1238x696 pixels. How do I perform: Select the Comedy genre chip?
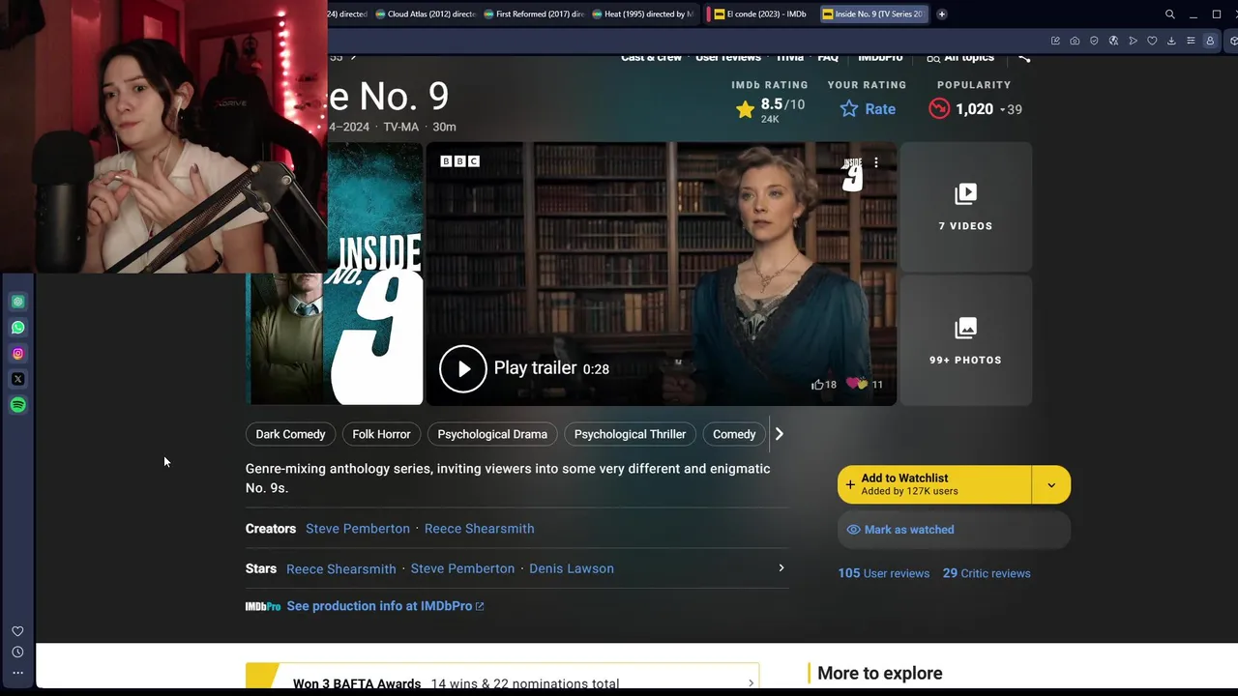(734, 434)
